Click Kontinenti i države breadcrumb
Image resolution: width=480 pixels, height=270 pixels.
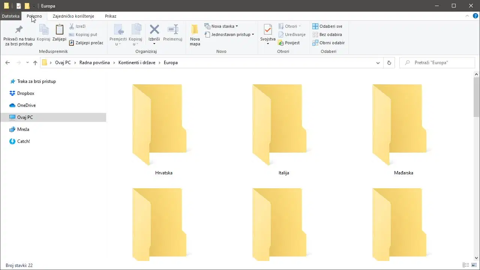pyautogui.click(x=137, y=63)
